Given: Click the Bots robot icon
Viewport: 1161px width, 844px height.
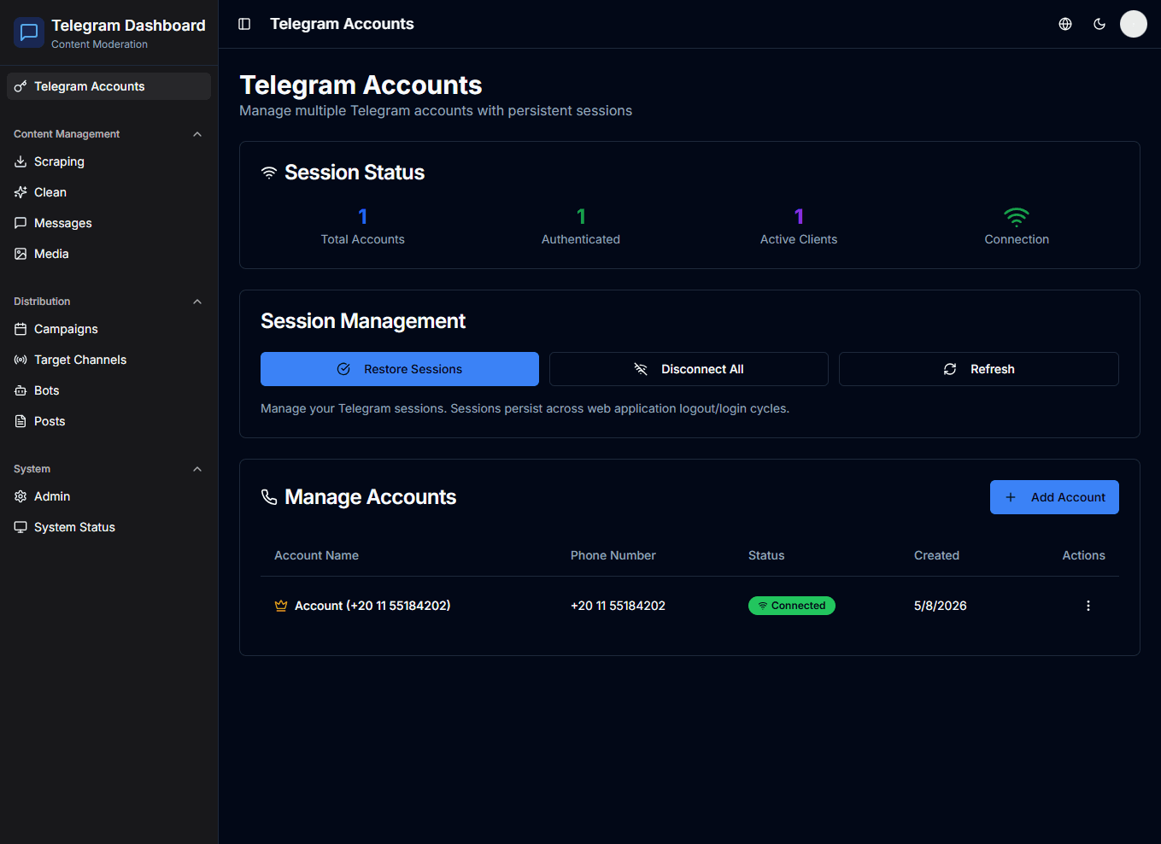Looking at the screenshot, I should (x=21, y=390).
